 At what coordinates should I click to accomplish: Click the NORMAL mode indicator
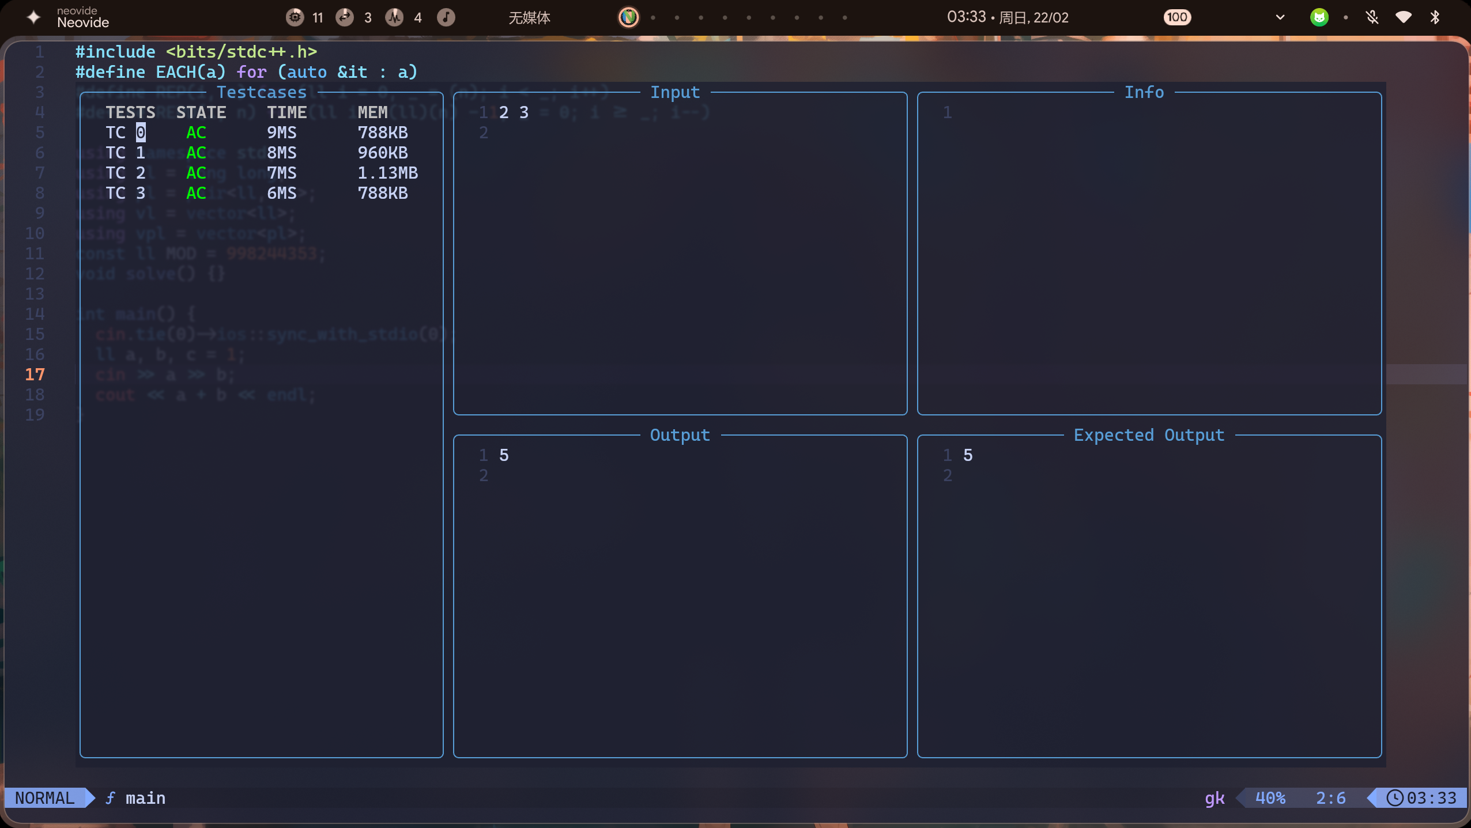(45, 798)
